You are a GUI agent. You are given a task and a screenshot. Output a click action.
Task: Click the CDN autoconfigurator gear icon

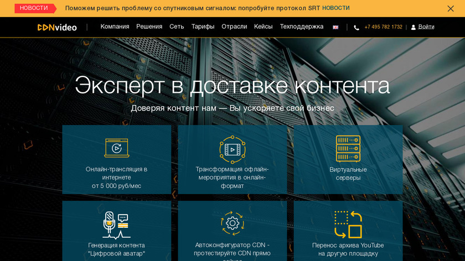click(x=232, y=223)
